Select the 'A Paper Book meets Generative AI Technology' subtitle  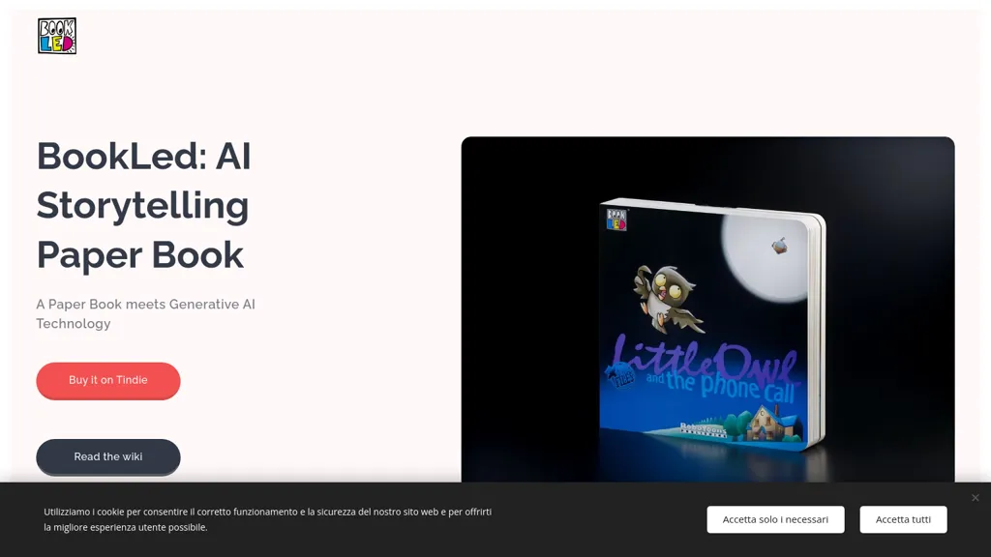tap(145, 314)
